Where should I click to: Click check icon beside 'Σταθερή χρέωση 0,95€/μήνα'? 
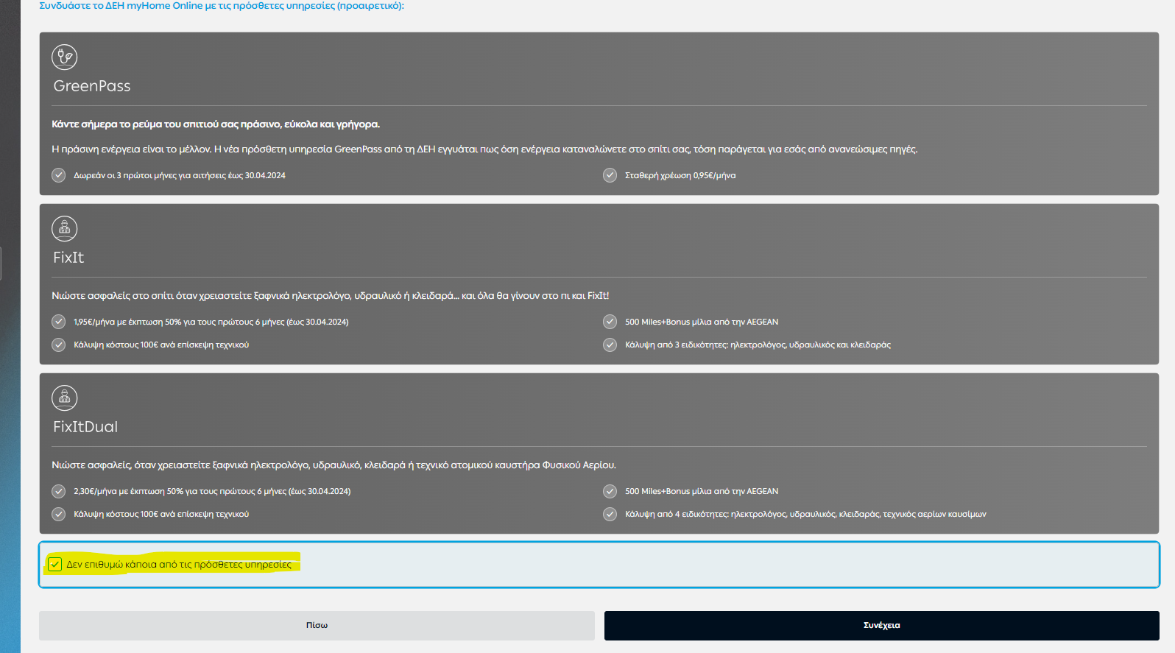click(x=610, y=175)
